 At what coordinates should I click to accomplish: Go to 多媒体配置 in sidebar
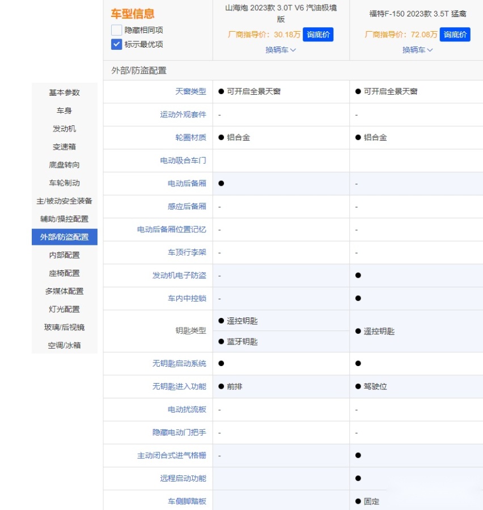pos(65,291)
